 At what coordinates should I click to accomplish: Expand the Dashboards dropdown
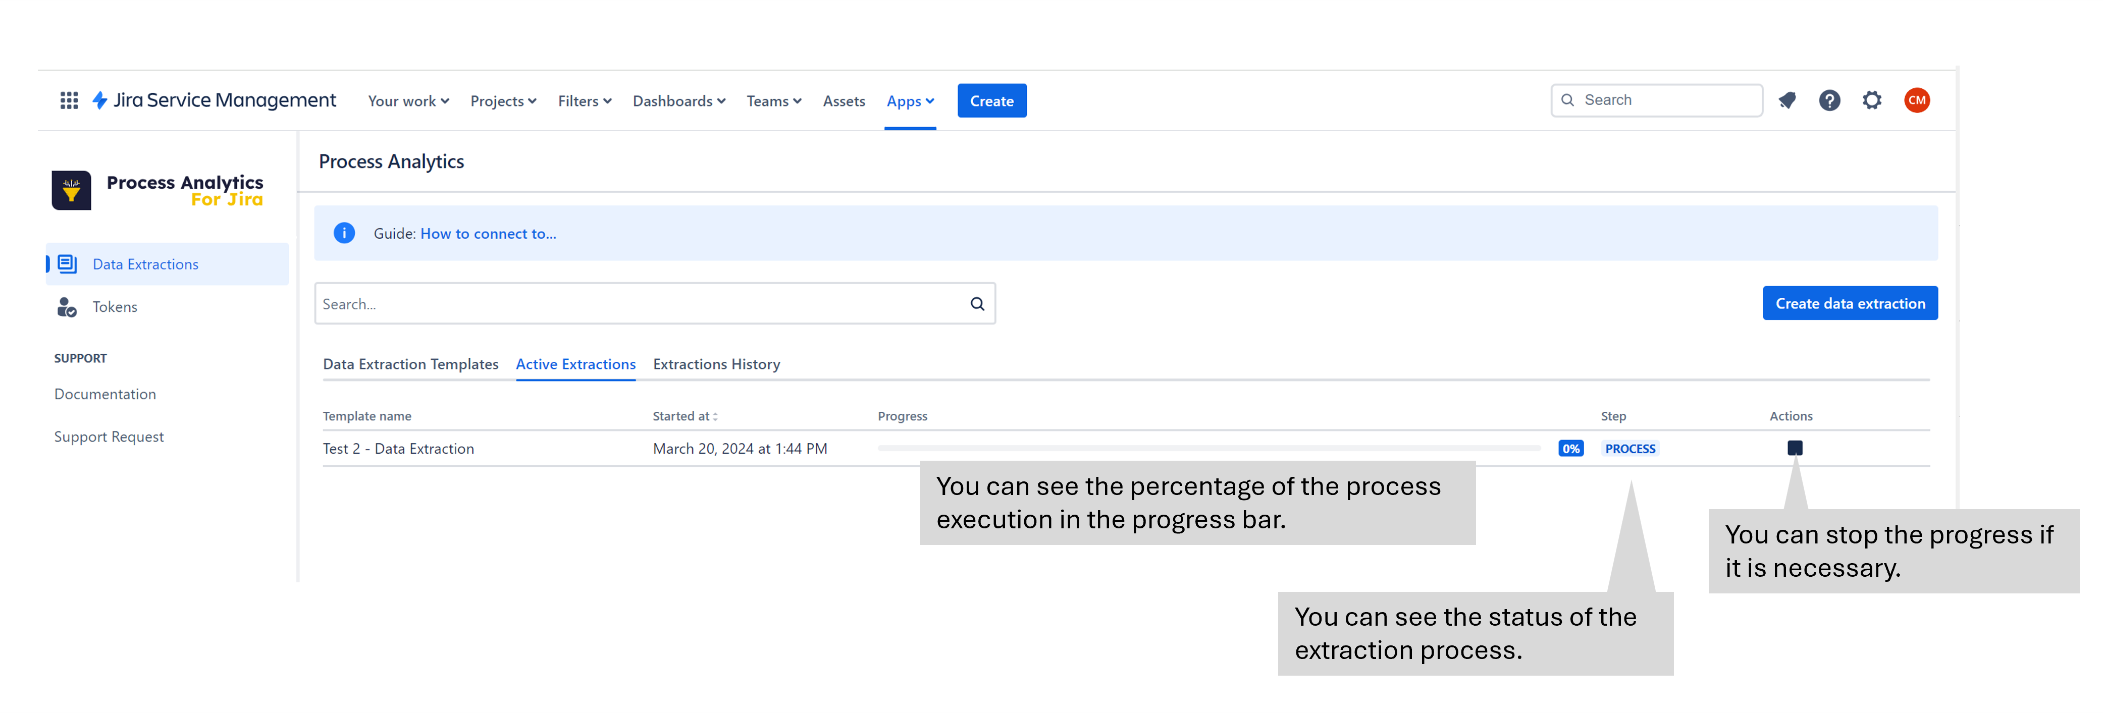[678, 101]
